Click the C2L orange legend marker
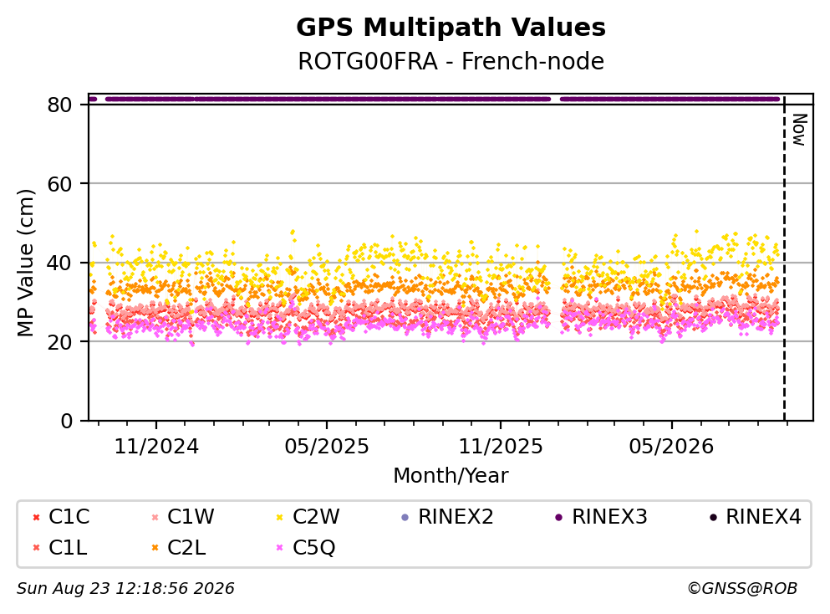830x614 pixels. point(155,548)
